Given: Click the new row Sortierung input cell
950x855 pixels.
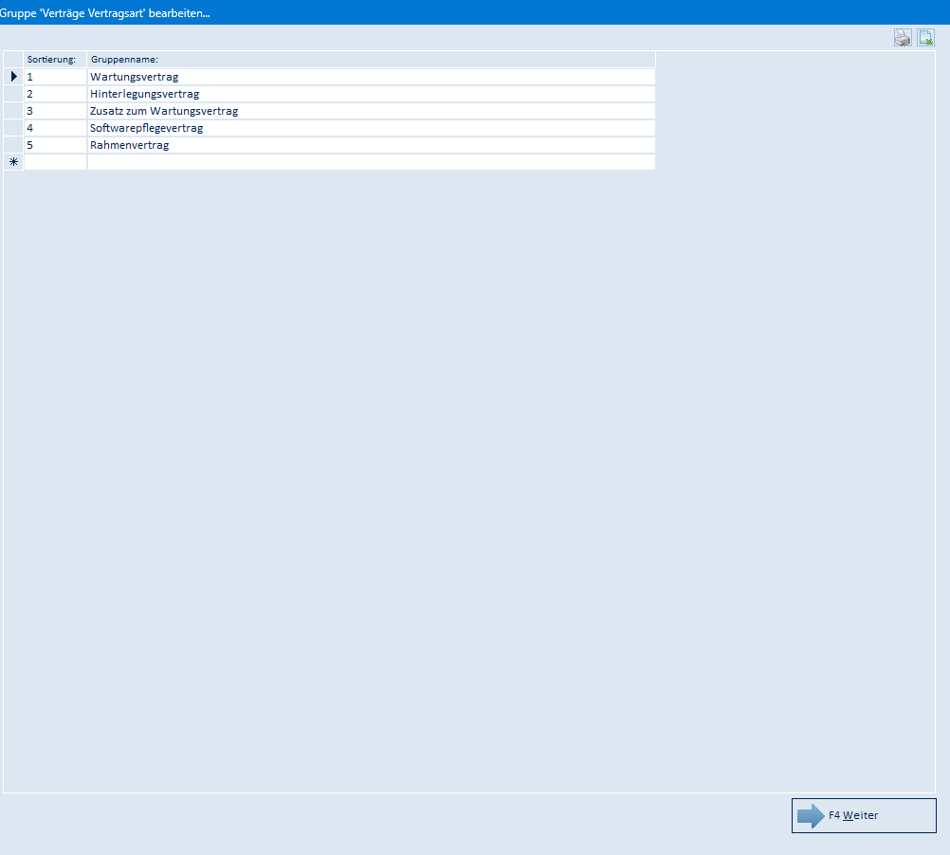Looking at the screenshot, I should tap(55, 162).
